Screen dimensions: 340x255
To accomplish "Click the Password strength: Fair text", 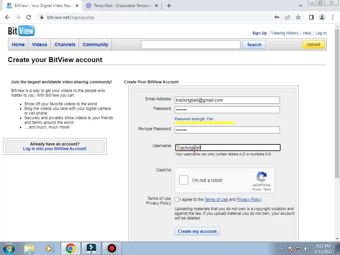I will click(x=194, y=119).
